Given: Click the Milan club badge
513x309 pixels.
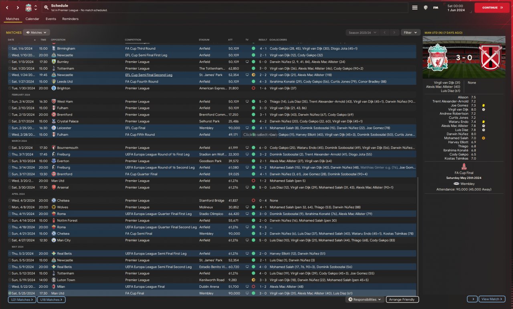Looking at the screenshot, I should pos(54,287).
